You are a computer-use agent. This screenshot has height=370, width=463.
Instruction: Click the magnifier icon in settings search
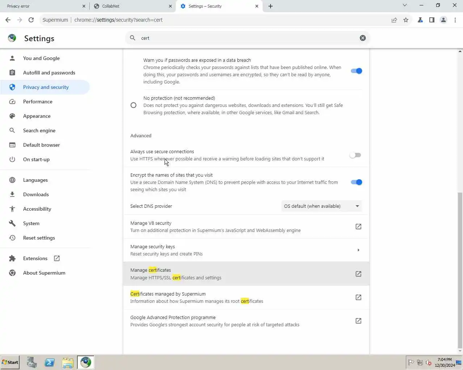point(133,38)
